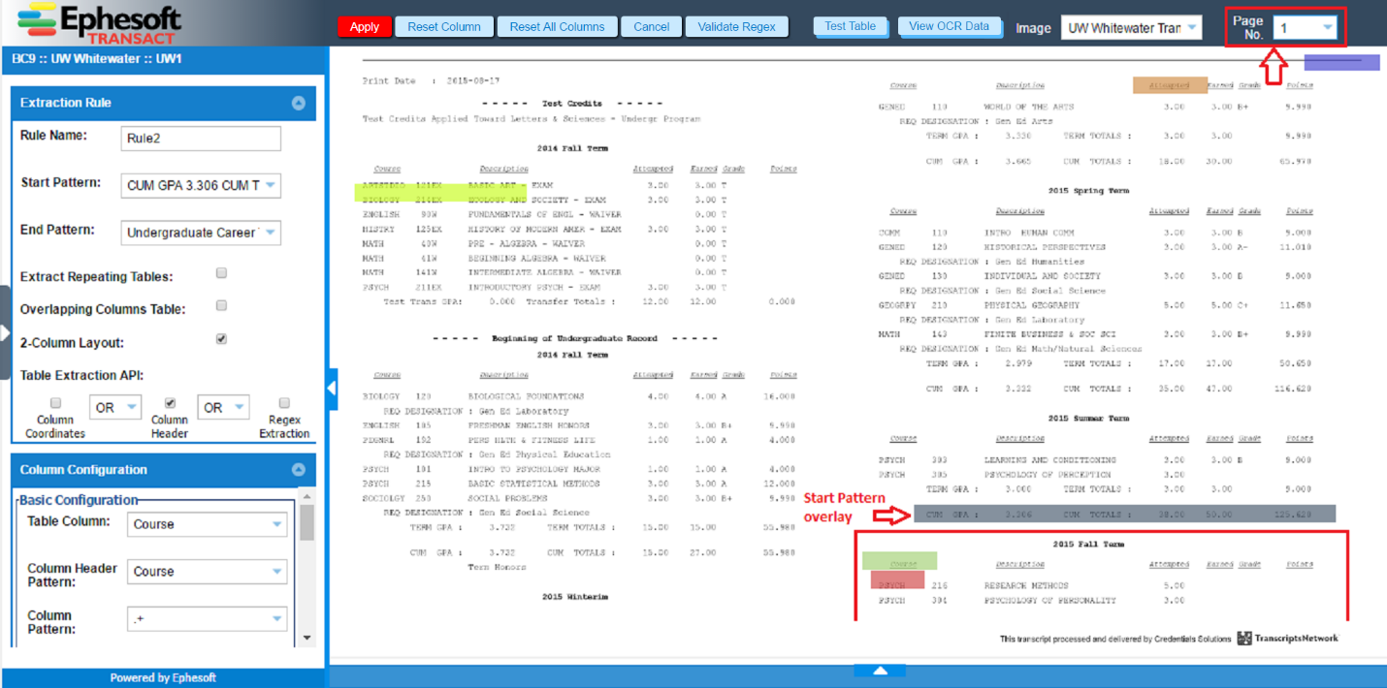Click the Column Configuration panel header
1387x688 pixels.
click(x=163, y=470)
